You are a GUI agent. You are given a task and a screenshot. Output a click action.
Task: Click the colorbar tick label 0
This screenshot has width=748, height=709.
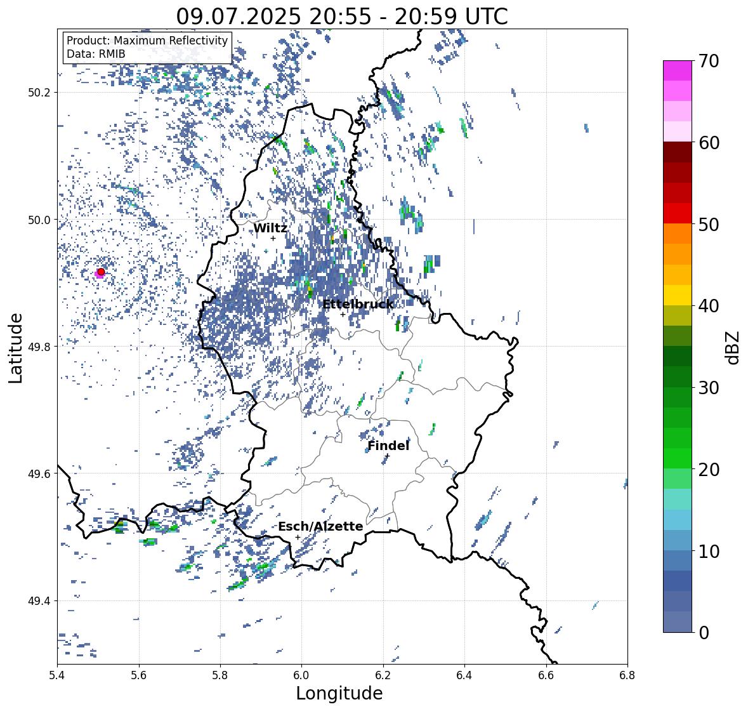point(704,633)
